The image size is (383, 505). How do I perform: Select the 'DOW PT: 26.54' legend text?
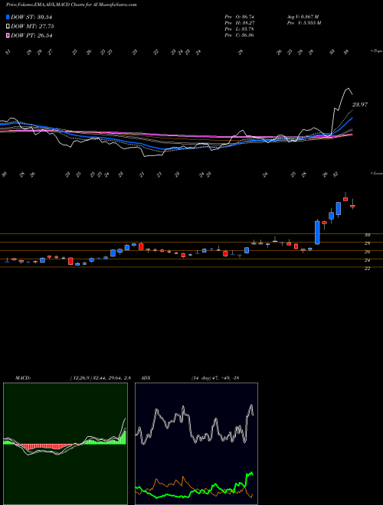coord(31,35)
